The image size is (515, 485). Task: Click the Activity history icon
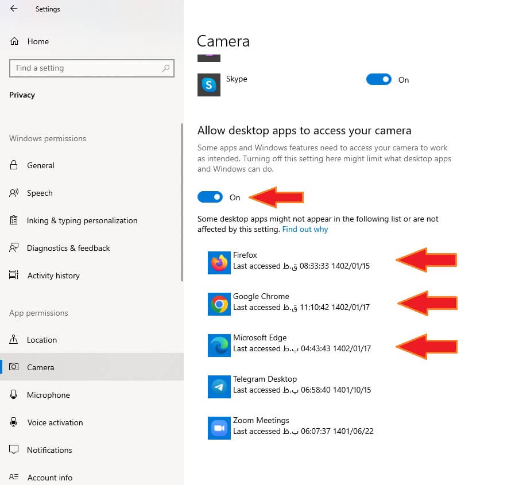coord(14,275)
